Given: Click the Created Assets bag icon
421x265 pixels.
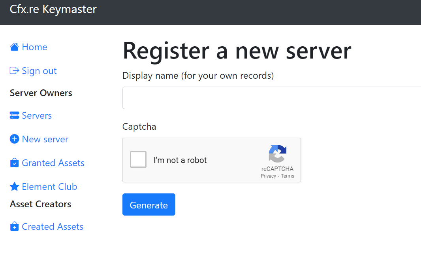Looking at the screenshot, I should point(15,226).
